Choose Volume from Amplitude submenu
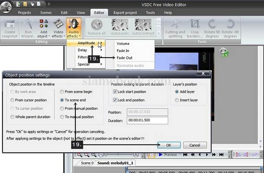Viewport: 264px width, 173px height. pos(130,44)
